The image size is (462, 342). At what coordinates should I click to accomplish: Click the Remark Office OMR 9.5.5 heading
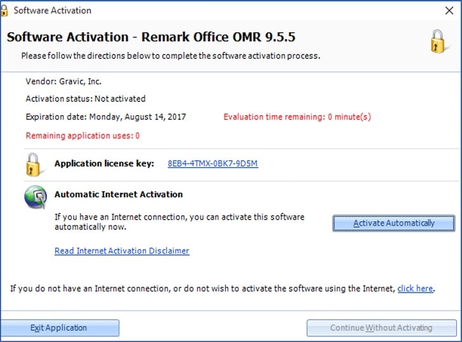pos(218,37)
